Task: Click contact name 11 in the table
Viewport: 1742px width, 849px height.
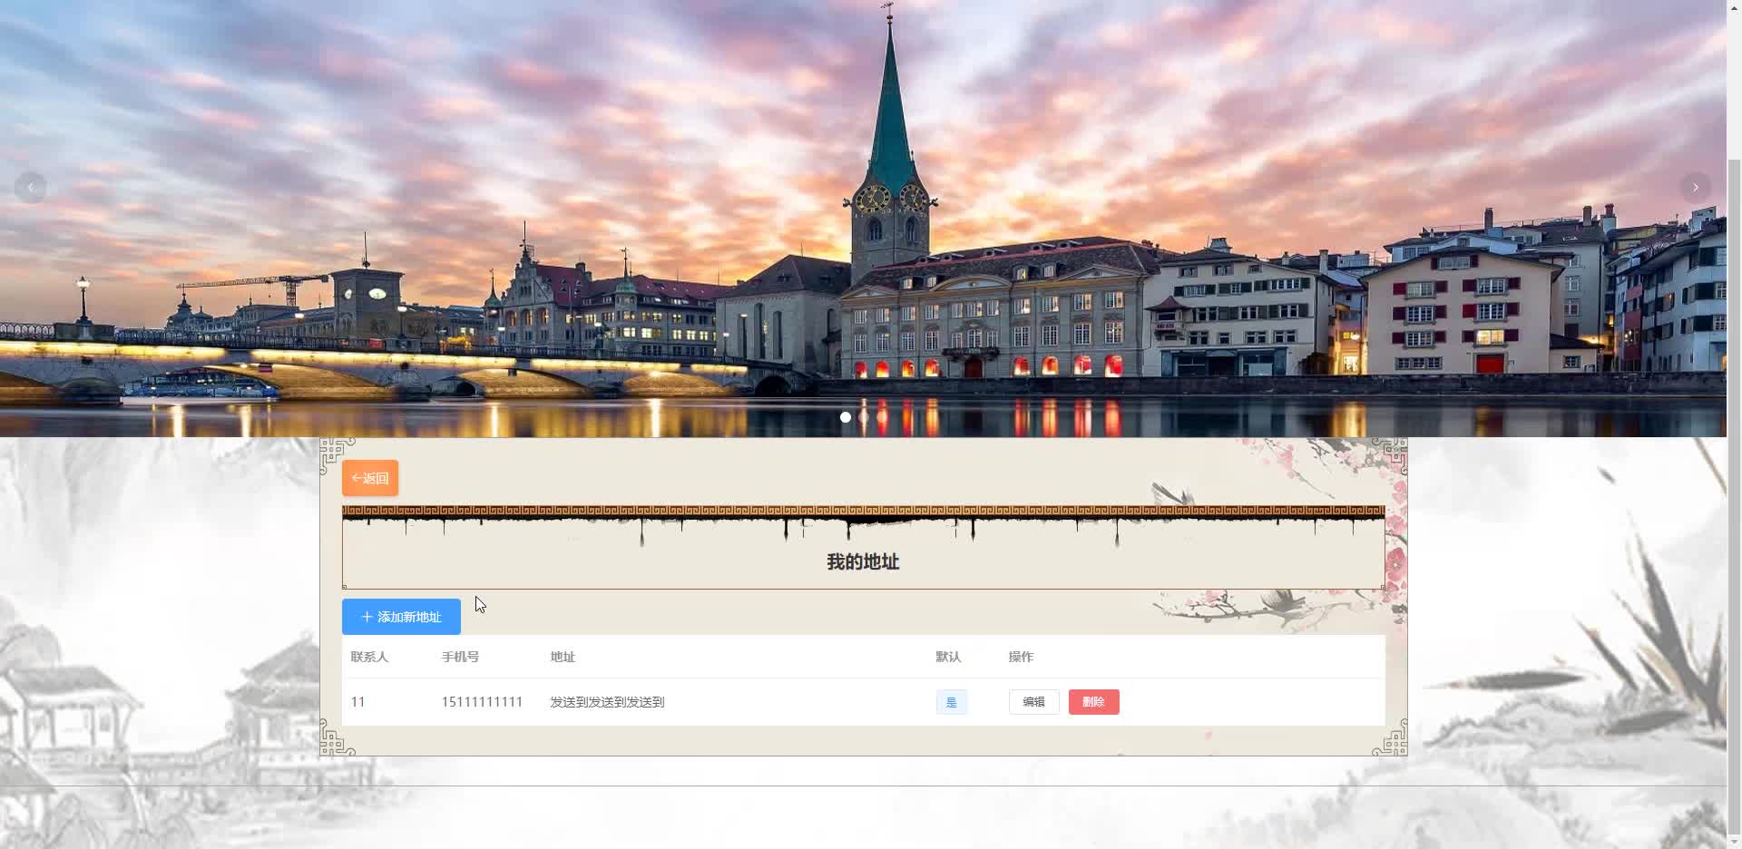Action: [357, 702]
